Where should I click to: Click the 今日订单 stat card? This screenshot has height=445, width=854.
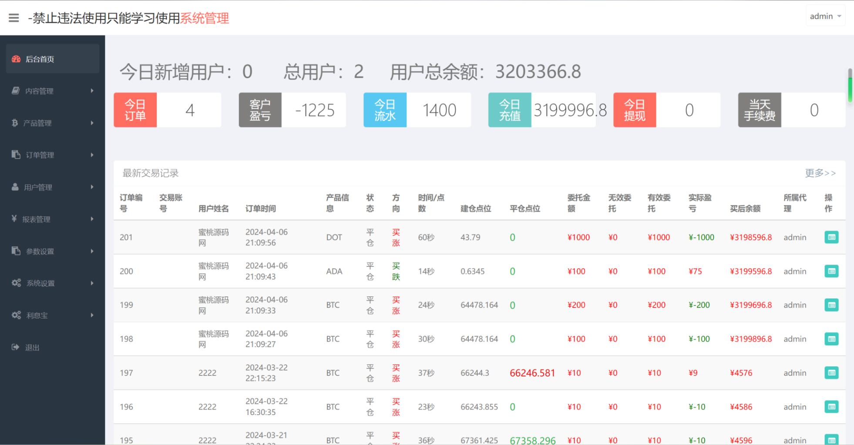167,110
